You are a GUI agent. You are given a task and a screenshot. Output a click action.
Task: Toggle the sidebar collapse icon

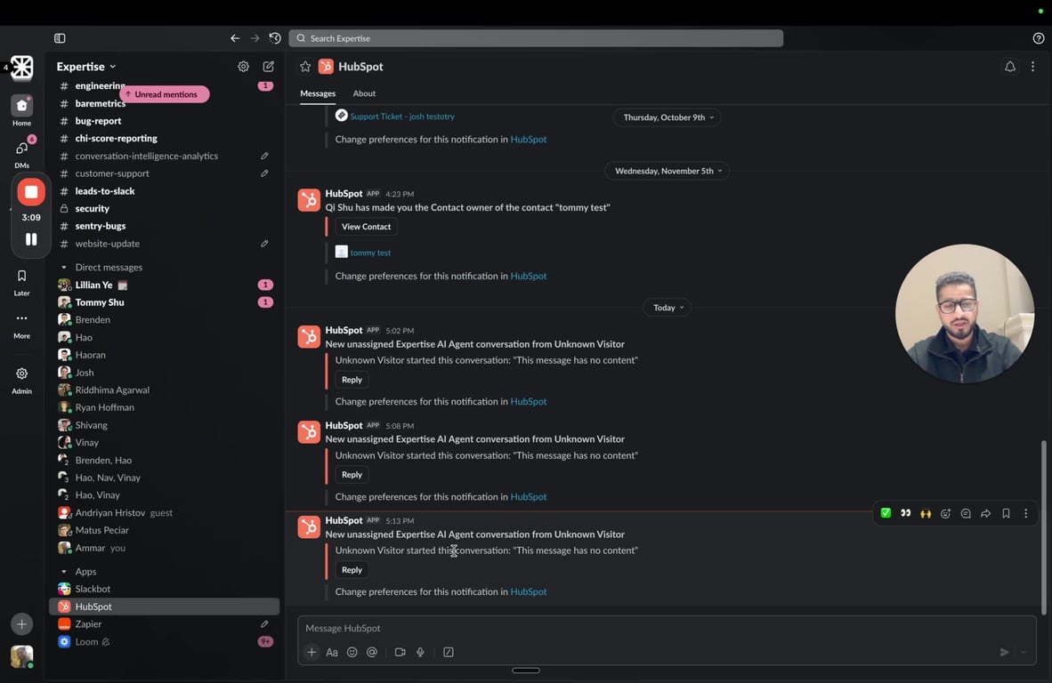point(60,38)
